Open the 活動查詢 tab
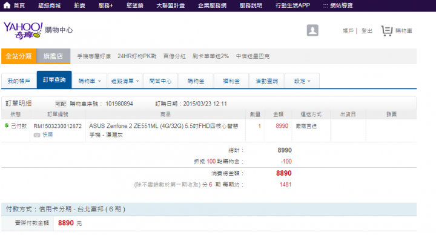 [x=266, y=81]
